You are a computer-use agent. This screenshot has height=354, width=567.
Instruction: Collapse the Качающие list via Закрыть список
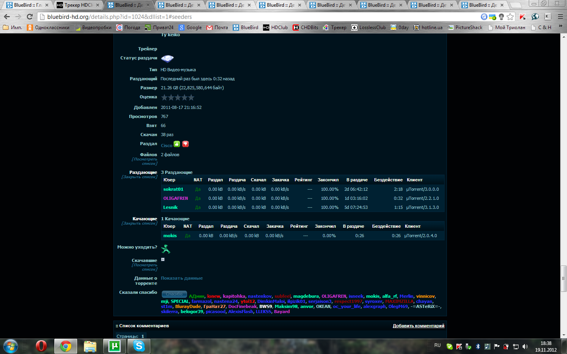coord(139,223)
